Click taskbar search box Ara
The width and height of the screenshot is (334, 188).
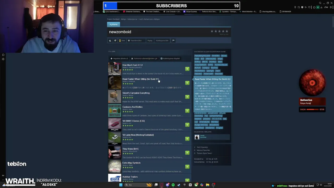tap(138, 185)
